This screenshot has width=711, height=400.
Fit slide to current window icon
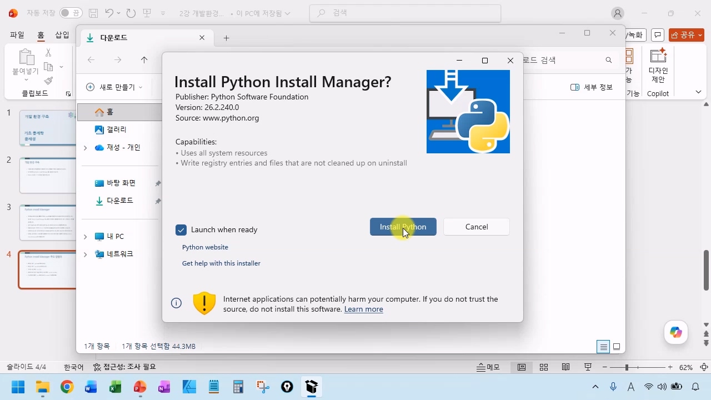(704, 367)
